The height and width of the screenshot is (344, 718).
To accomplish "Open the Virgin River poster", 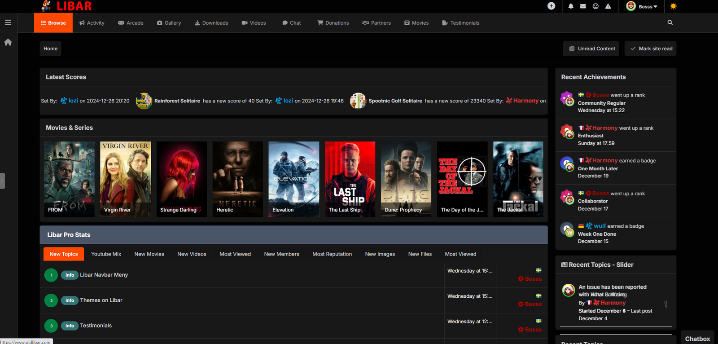I will pos(126,179).
